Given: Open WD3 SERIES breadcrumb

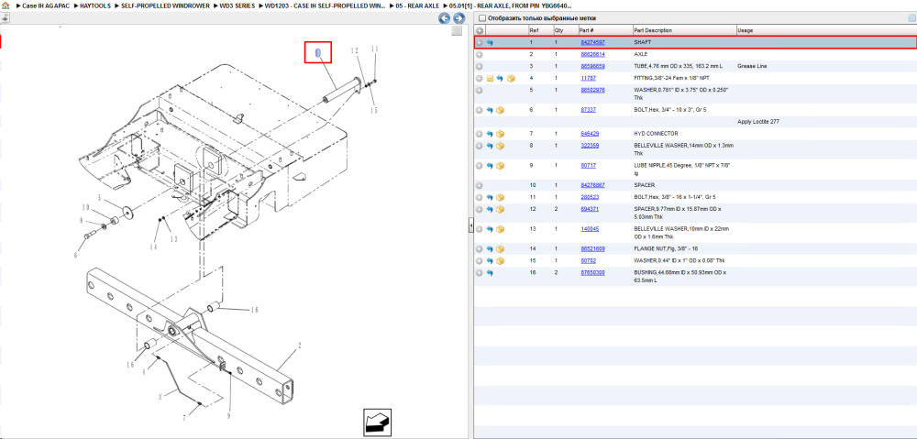Looking at the screenshot, I should [x=237, y=5].
